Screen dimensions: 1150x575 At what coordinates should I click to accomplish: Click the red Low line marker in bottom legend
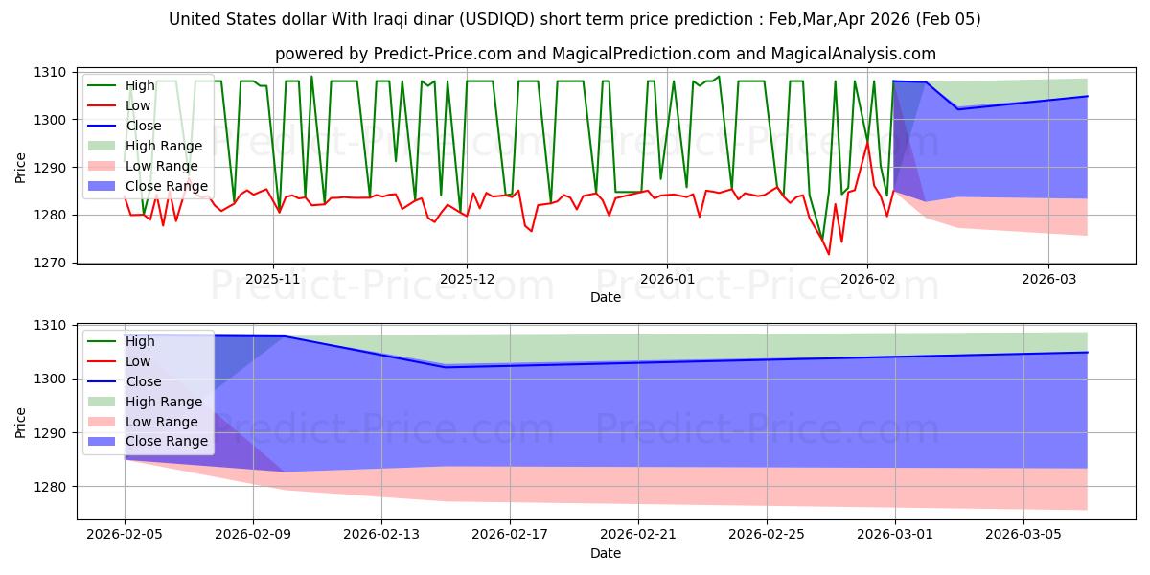(x=104, y=361)
